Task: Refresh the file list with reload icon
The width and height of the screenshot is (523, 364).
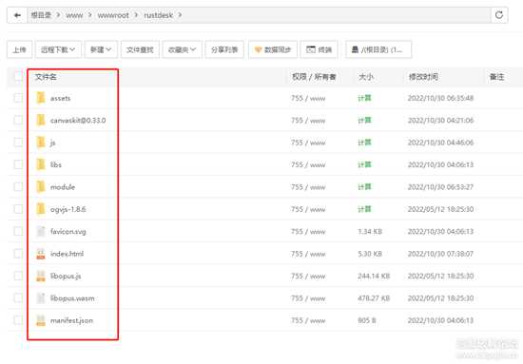Action: (x=499, y=15)
